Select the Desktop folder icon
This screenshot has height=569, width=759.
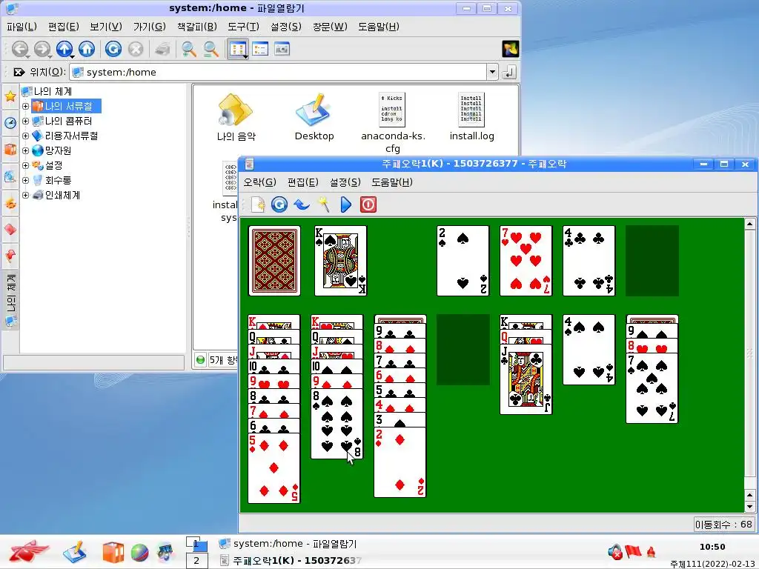click(314, 116)
